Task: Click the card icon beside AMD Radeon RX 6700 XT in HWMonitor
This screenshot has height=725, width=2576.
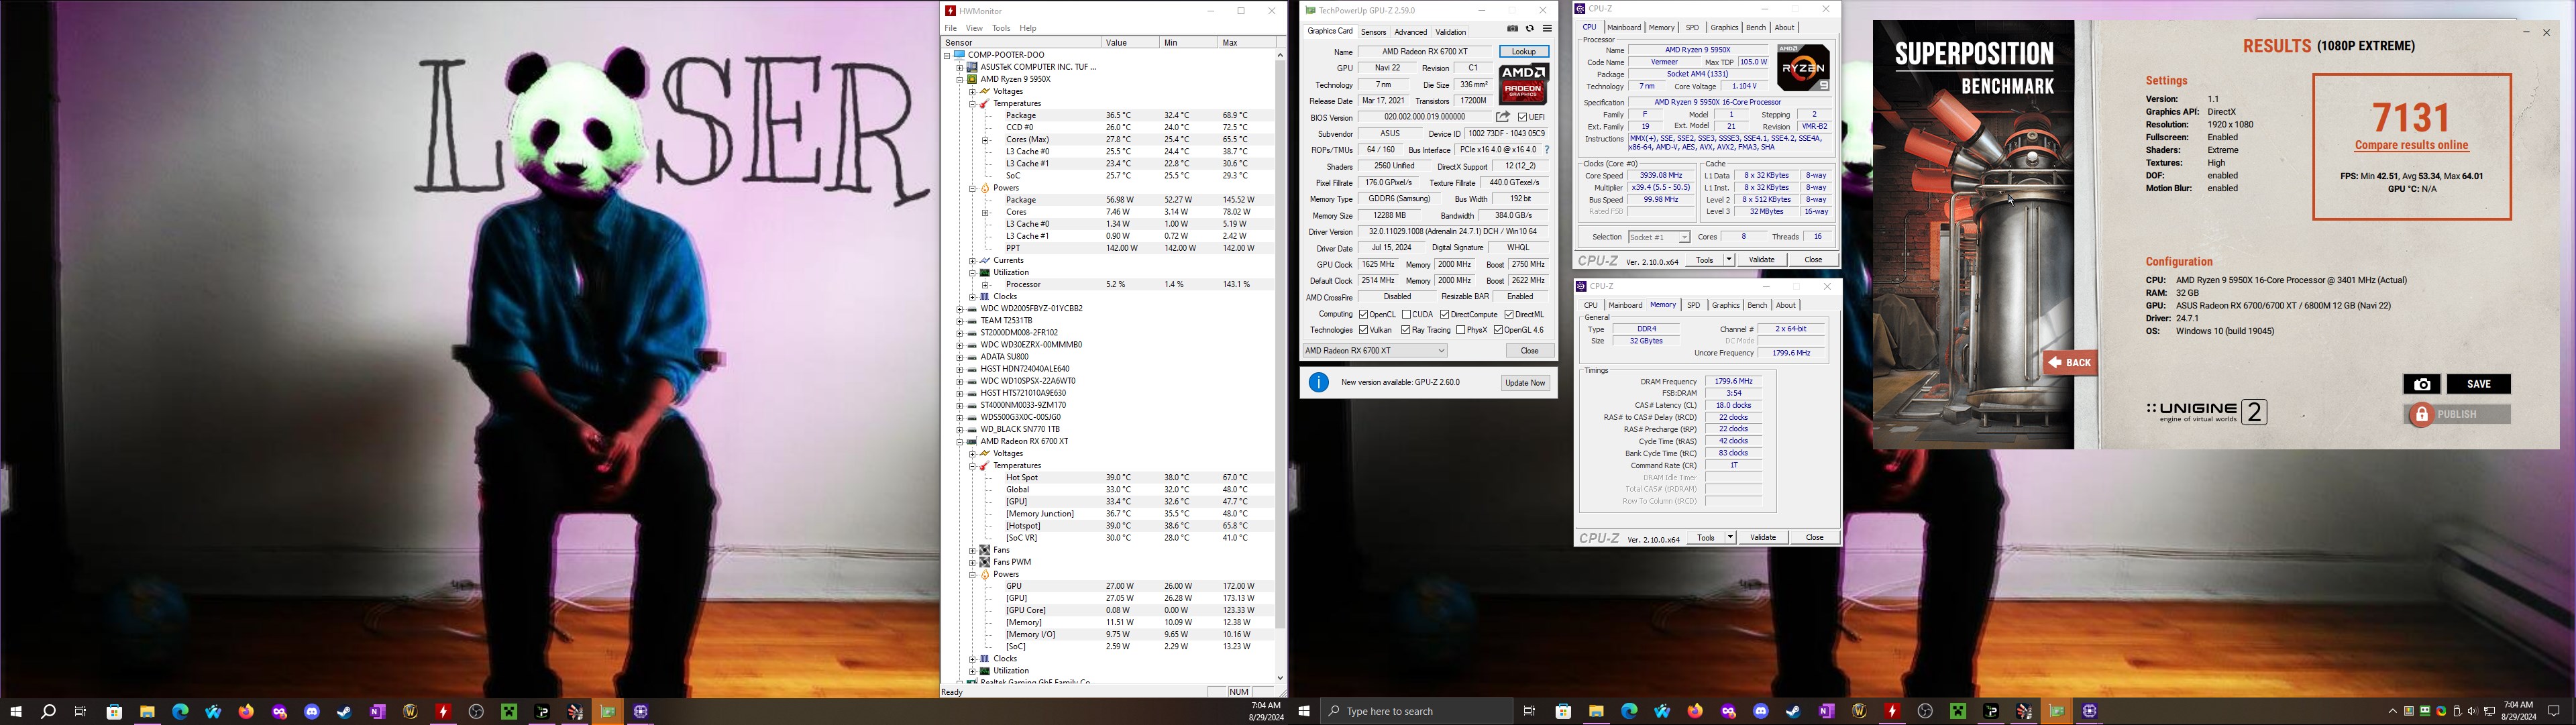Action: click(972, 441)
